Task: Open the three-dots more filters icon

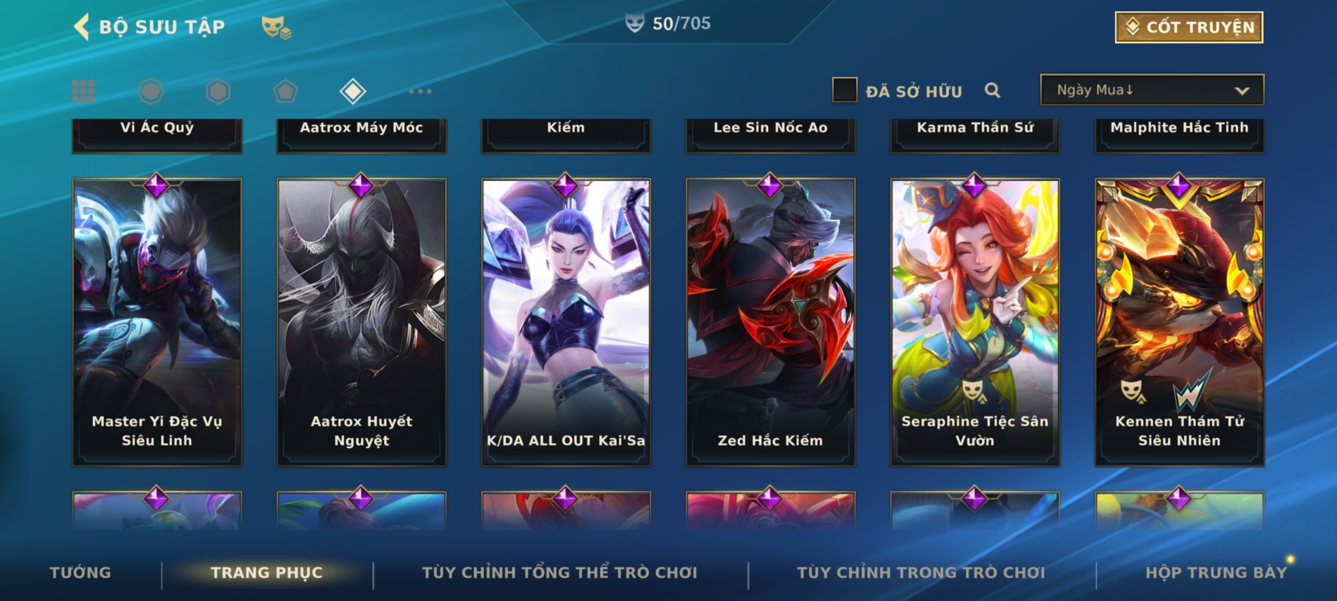Action: (x=420, y=91)
